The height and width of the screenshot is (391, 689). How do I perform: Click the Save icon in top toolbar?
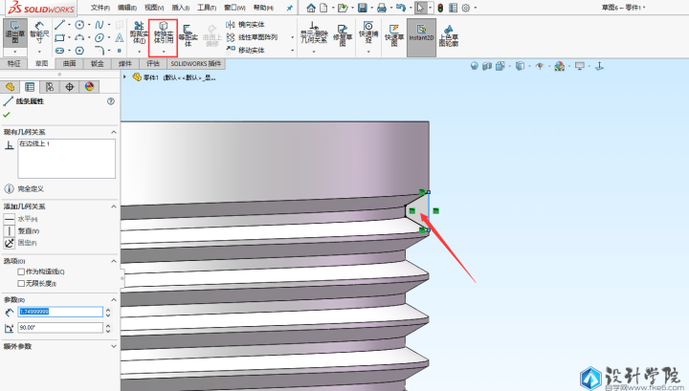[363, 8]
